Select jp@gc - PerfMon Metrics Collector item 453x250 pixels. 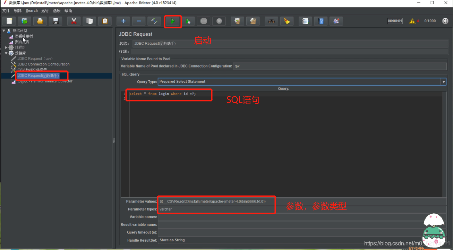click(45, 81)
